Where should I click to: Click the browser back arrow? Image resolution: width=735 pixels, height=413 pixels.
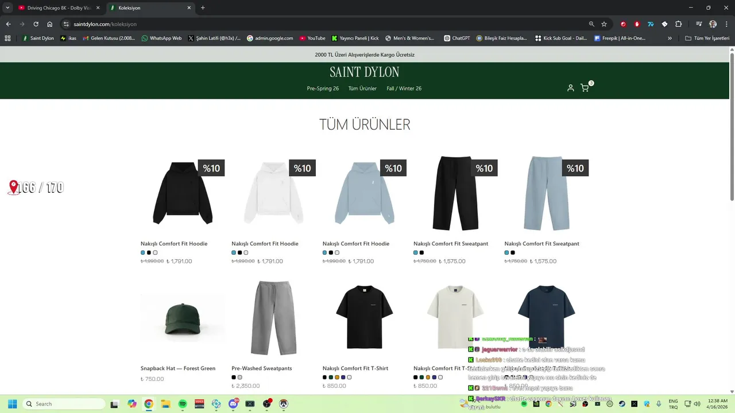tap(8, 24)
